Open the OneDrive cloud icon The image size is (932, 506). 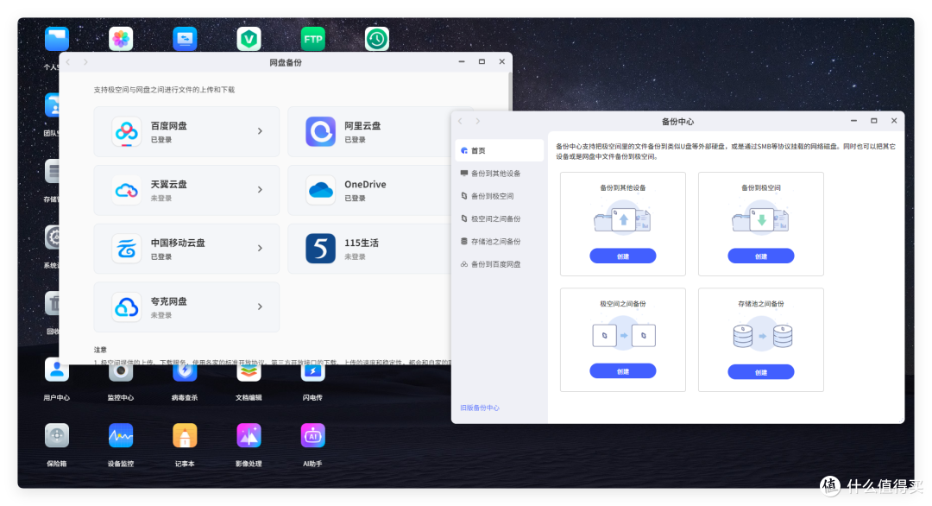click(x=320, y=190)
